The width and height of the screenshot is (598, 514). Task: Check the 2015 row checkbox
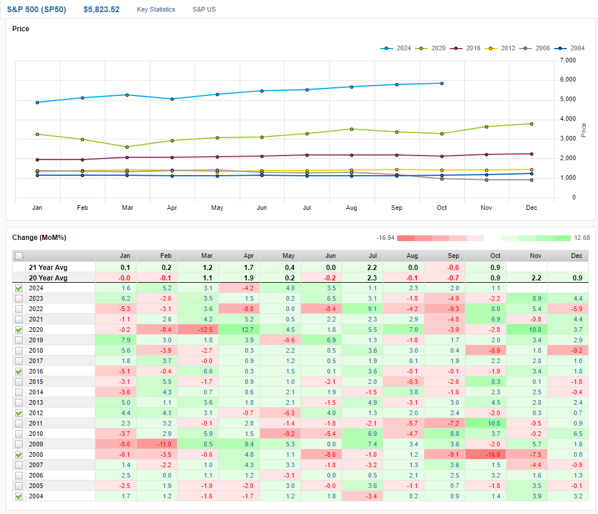click(x=19, y=382)
